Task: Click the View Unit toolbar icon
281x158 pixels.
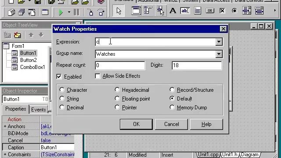Action: [11, 12]
